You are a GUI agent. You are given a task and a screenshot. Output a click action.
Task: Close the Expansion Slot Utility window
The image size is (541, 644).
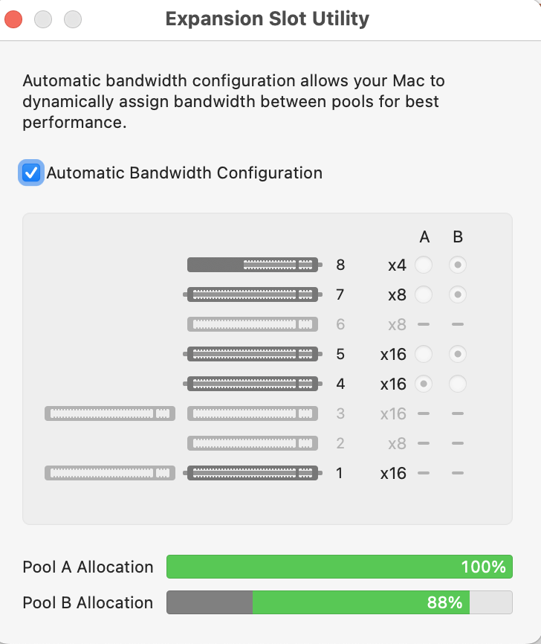pos(14,19)
